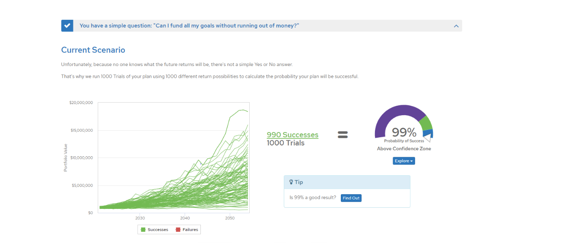Click the blue checkmark icon in header
Viewport: 562px width, 243px height.
pyautogui.click(x=67, y=26)
